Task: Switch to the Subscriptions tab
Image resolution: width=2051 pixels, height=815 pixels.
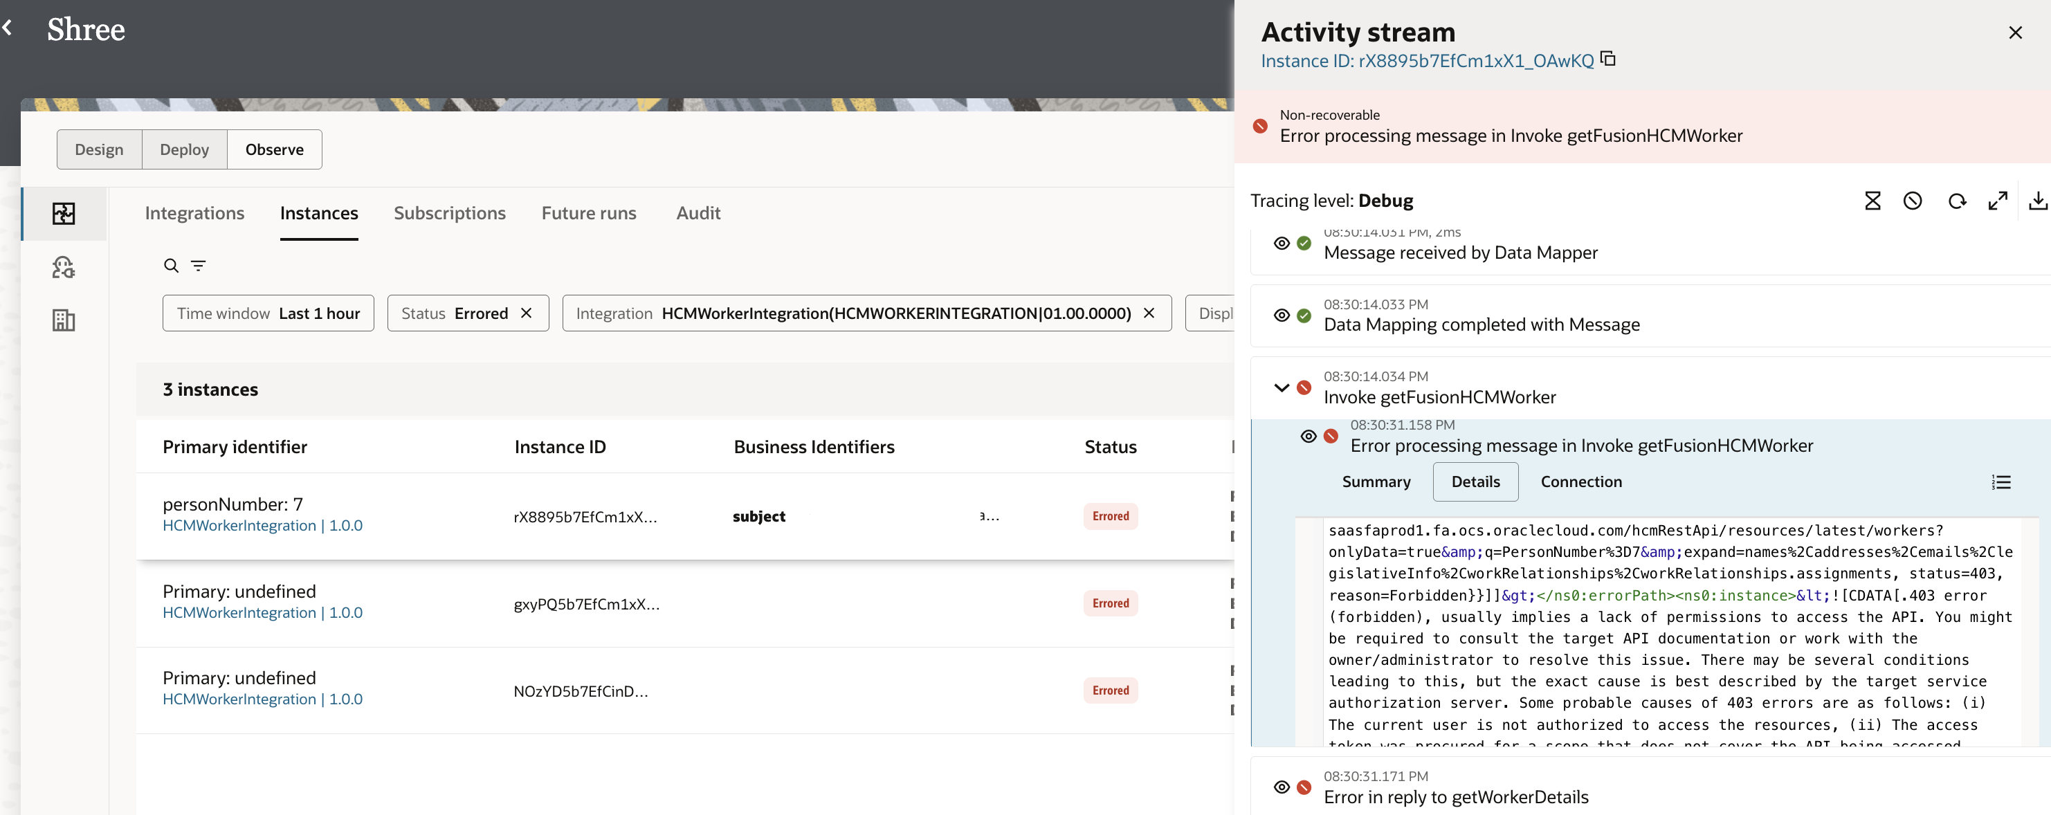Action: pyautogui.click(x=449, y=213)
